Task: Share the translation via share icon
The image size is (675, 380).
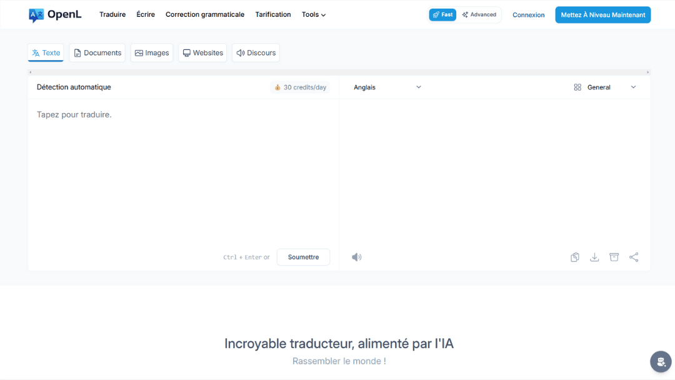Action: [634, 257]
